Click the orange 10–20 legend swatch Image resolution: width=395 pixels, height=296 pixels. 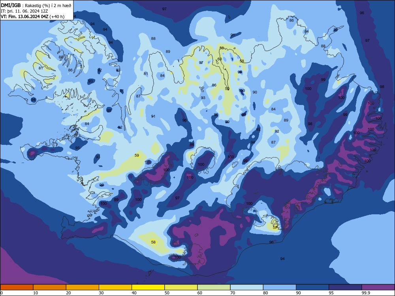50,287
